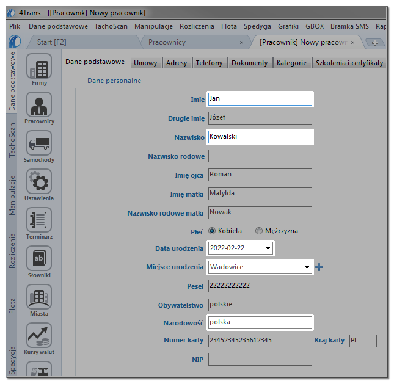Viewport: 394px width, 384px height.
Task: Click the Nazwisko rodowe matki field
Action: 260,212
